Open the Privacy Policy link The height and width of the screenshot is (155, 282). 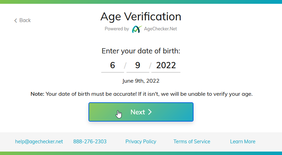tap(141, 142)
